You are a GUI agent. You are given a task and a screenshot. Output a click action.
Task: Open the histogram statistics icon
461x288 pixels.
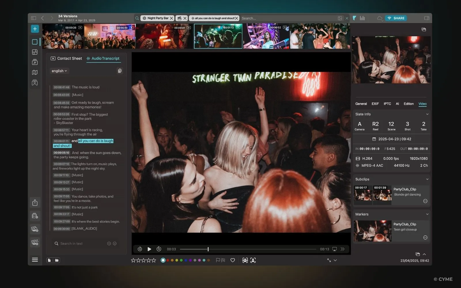tap(362, 18)
